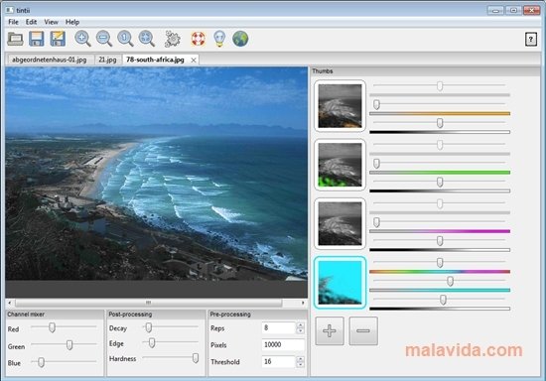Image resolution: width=546 pixels, height=381 pixels.
Task: Click scrollbar right arrow under image
Action: coord(303,303)
